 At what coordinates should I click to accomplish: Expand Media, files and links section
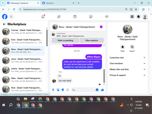click(127, 69)
